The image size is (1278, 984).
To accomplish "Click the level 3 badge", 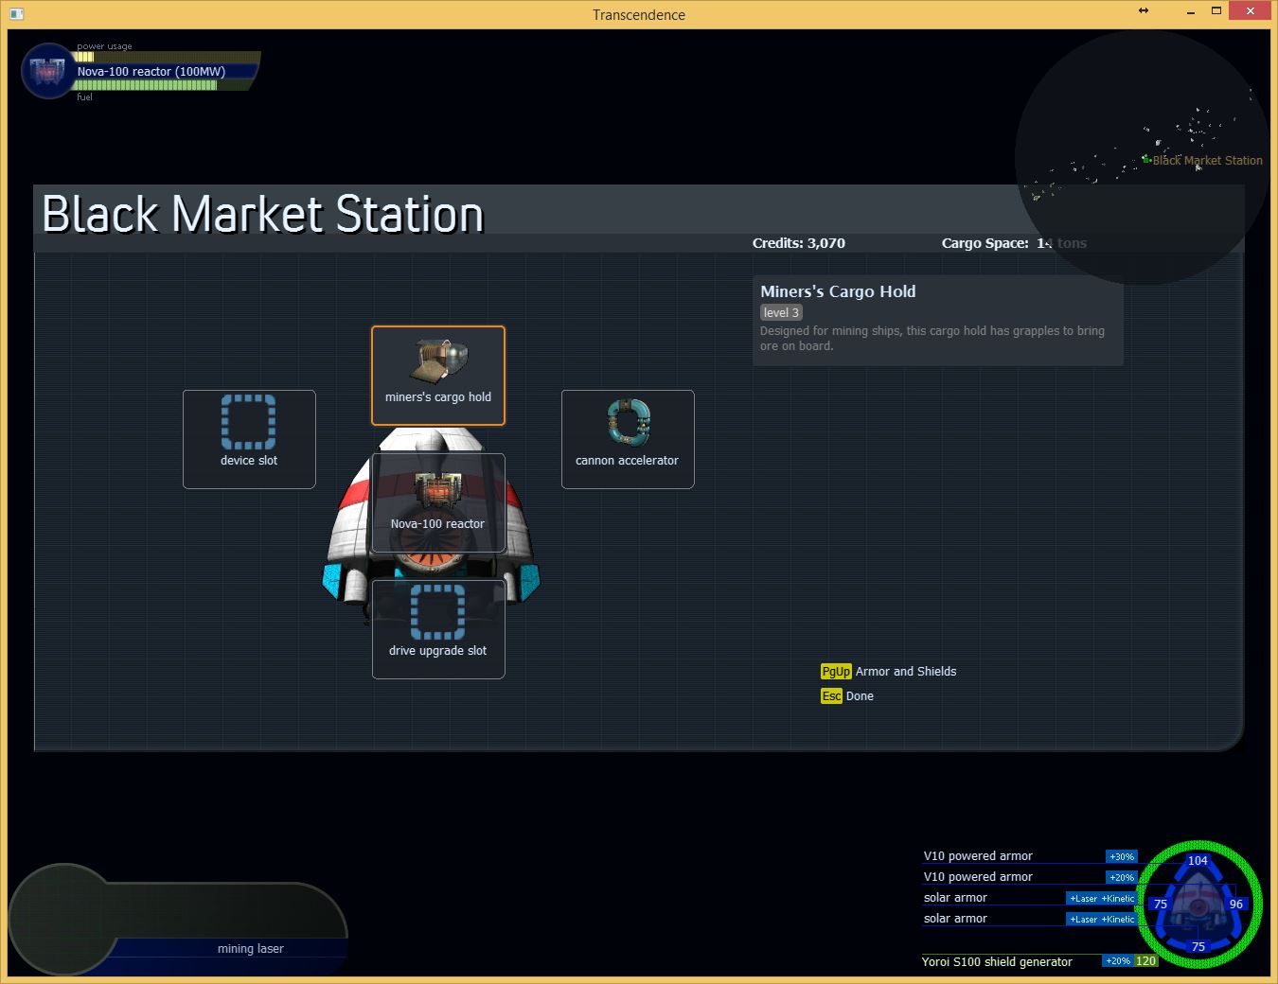I will point(781,312).
